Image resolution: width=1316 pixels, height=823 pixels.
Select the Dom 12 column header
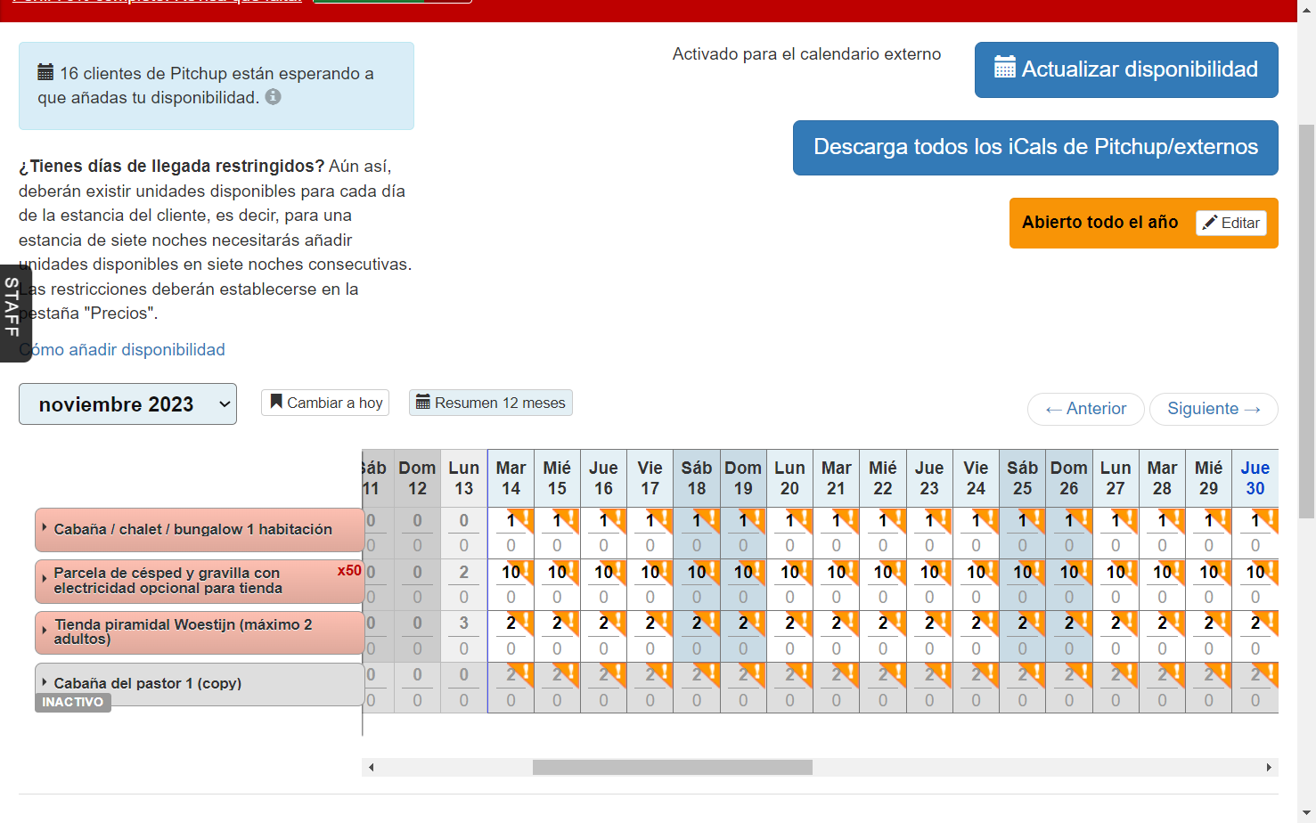click(418, 478)
